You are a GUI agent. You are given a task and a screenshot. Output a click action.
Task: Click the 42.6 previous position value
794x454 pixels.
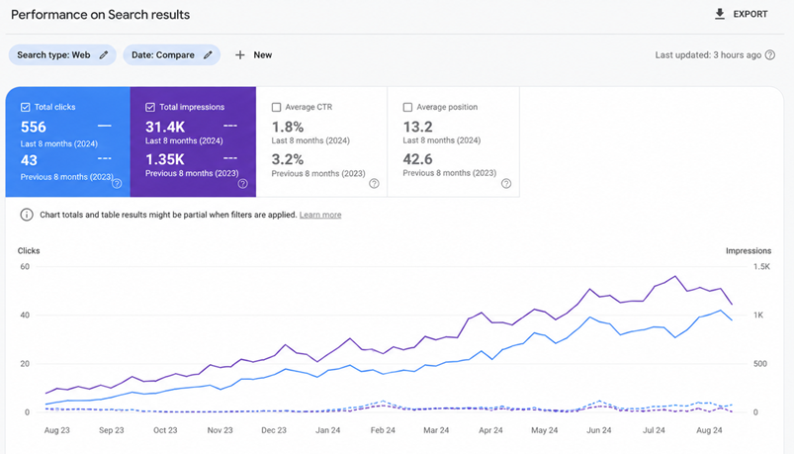tap(417, 159)
